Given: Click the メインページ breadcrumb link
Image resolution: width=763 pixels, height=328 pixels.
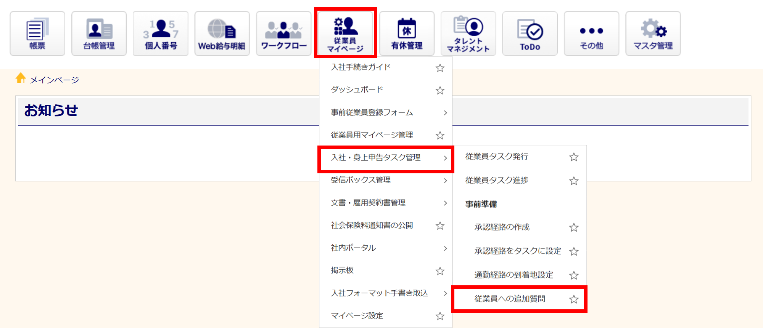Looking at the screenshot, I should tap(55, 80).
